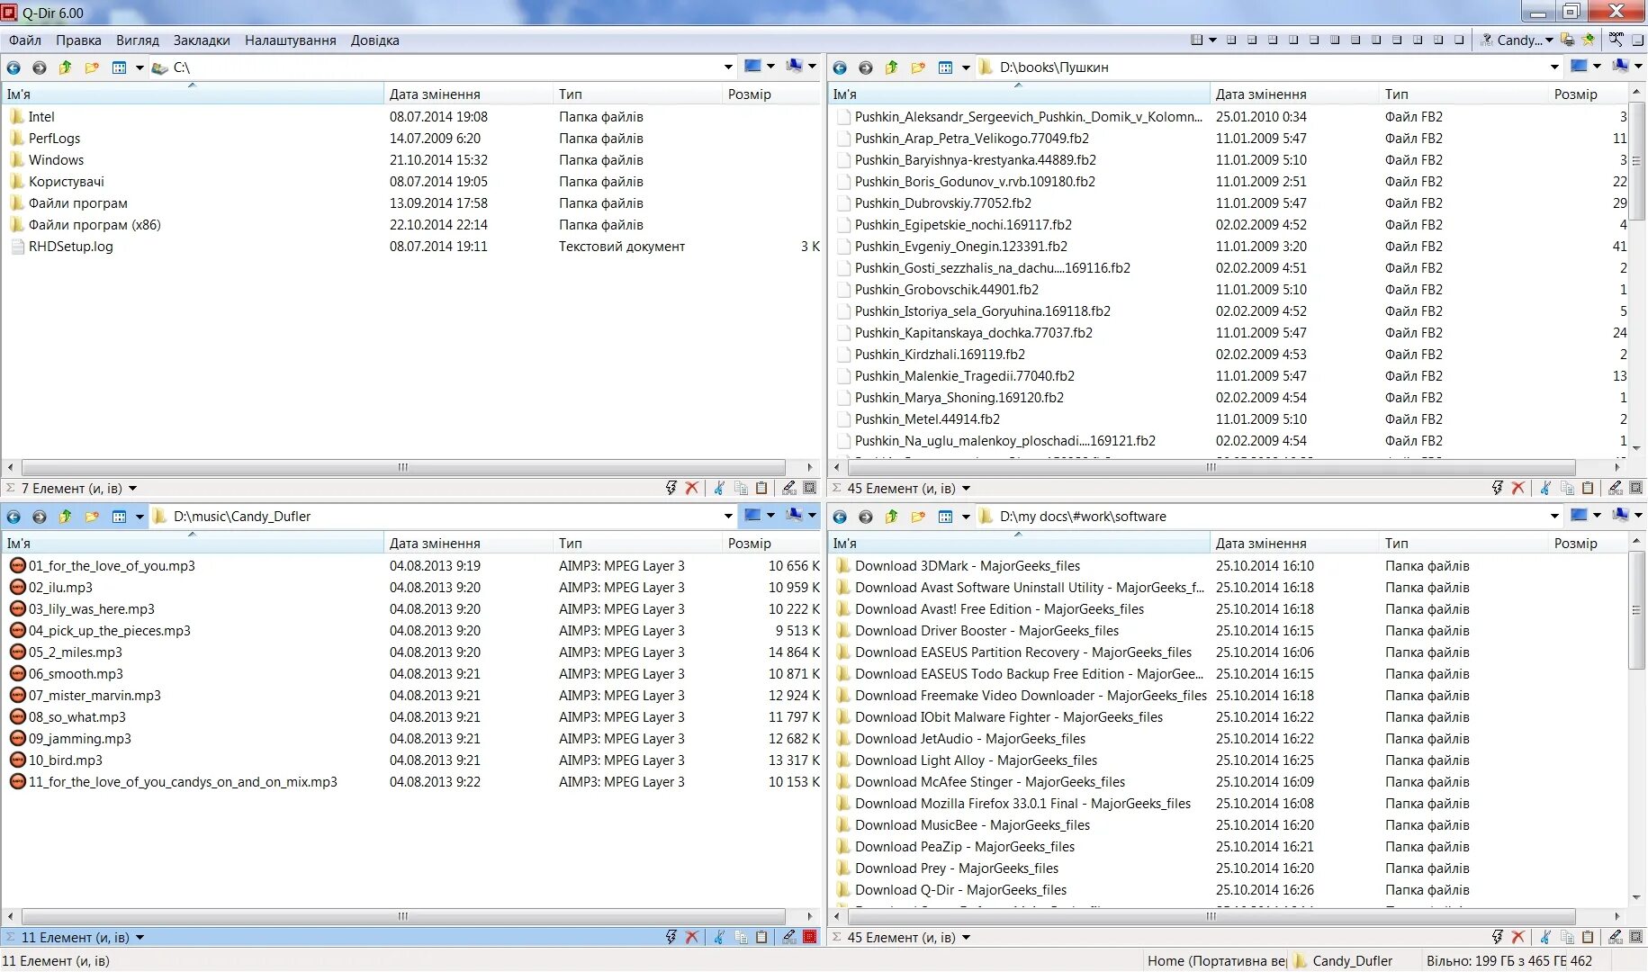Click the D:\my docs\#work\software address field

(1271, 517)
